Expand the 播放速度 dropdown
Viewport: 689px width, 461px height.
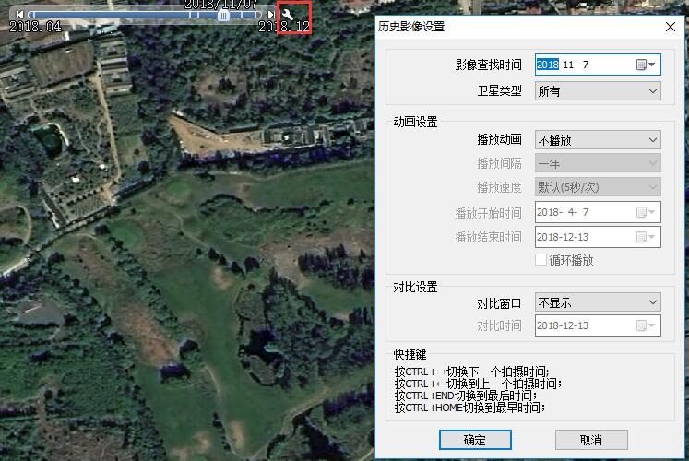653,187
